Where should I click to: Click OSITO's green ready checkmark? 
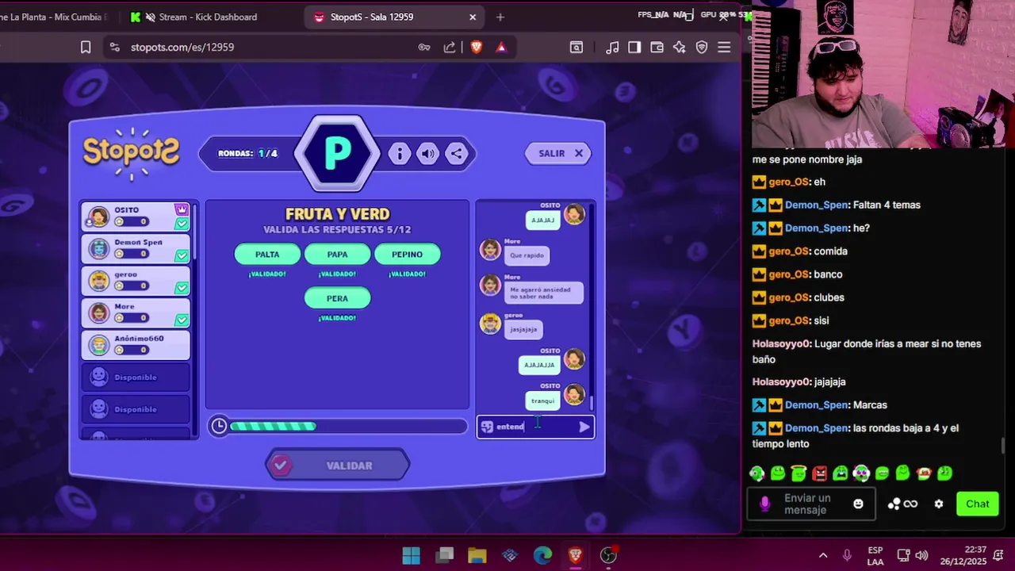(182, 224)
